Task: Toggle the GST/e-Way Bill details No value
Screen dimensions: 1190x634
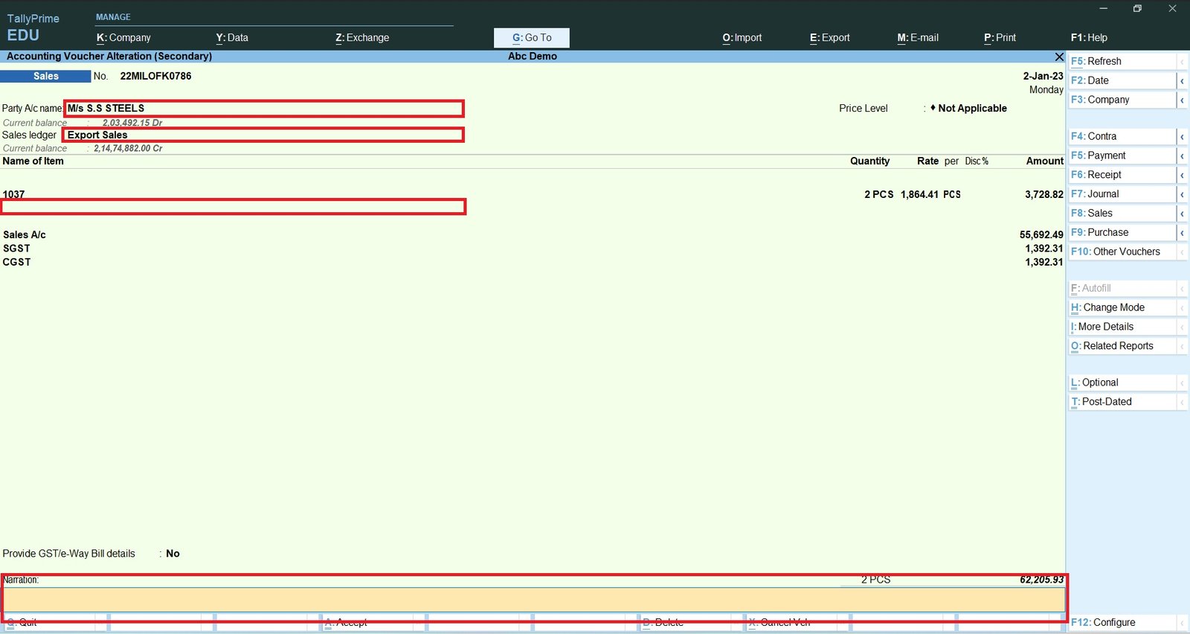Action: pos(173,554)
